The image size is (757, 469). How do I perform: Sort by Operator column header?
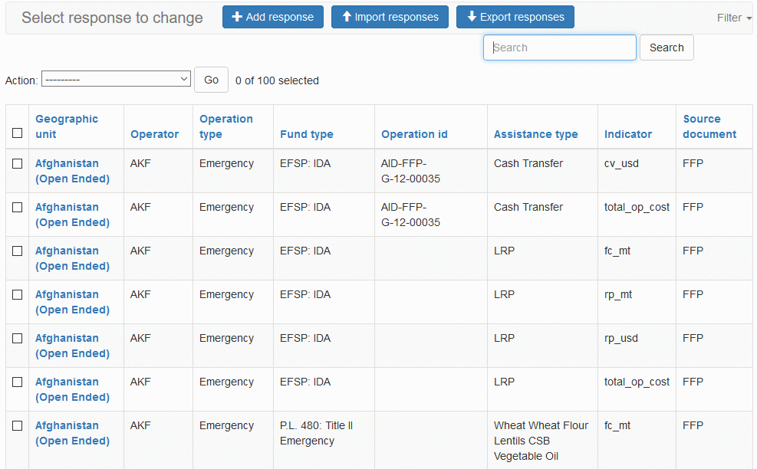[154, 134]
